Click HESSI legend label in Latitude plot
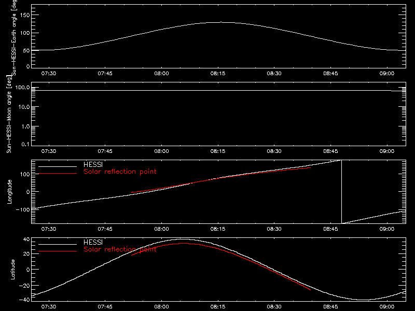 coord(93,242)
